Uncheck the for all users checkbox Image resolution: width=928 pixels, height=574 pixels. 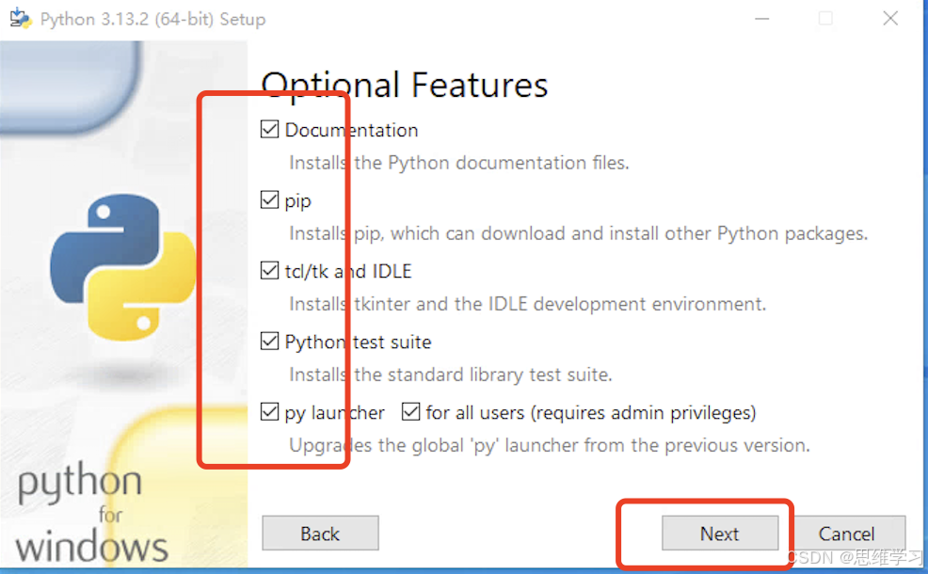pos(410,412)
